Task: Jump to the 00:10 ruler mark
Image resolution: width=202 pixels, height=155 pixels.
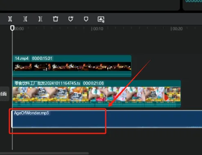Action: click(98, 29)
